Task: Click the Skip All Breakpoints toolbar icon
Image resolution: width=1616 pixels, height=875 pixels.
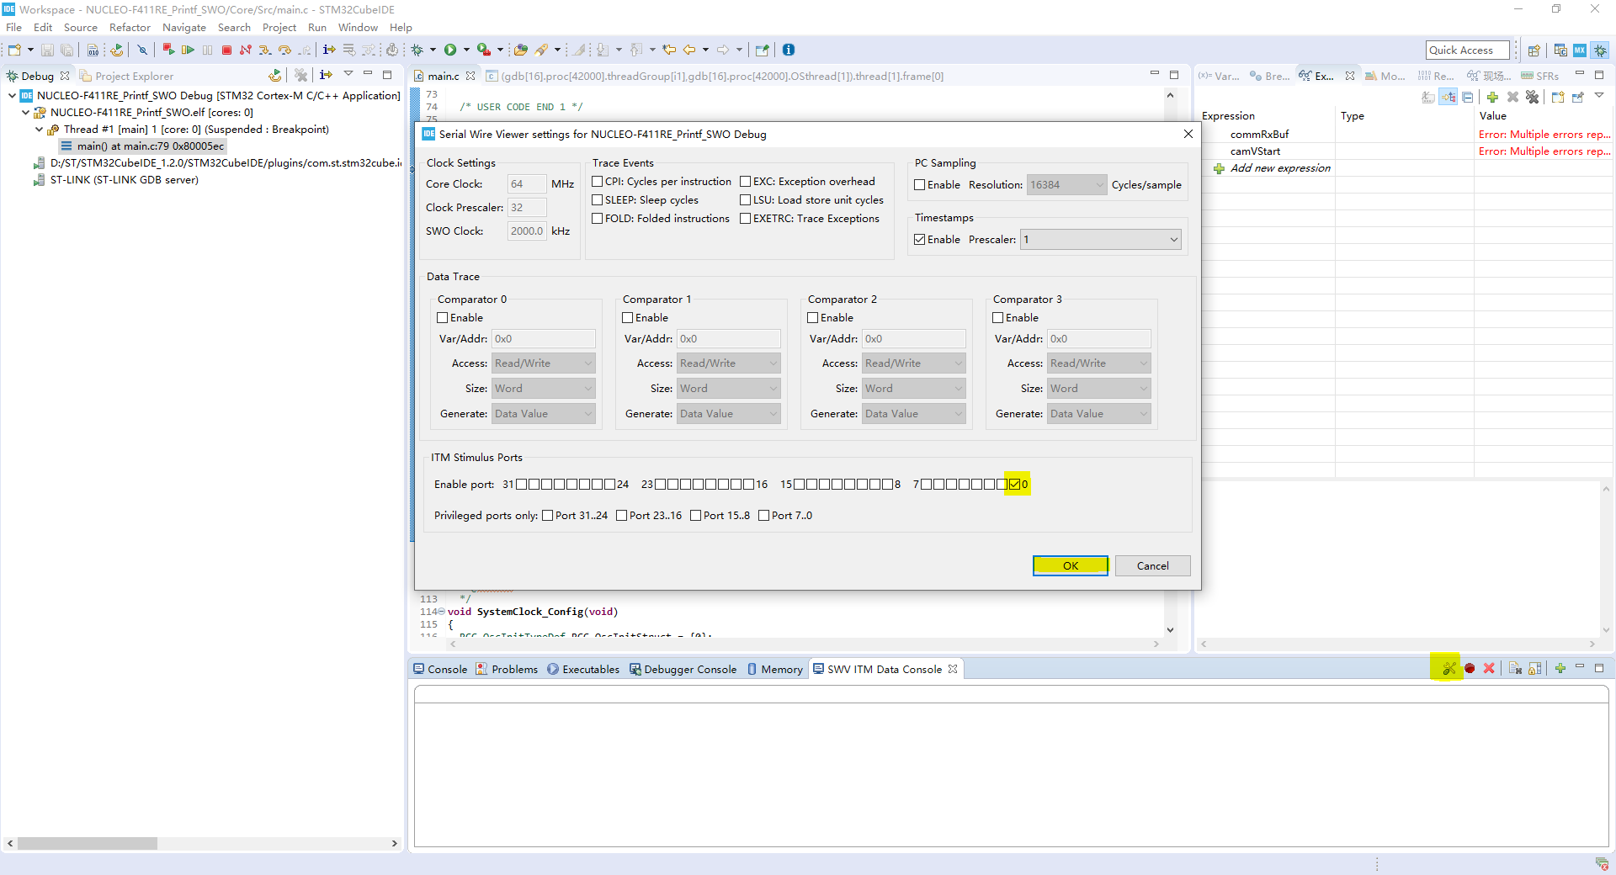Action: pyautogui.click(x=142, y=50)
